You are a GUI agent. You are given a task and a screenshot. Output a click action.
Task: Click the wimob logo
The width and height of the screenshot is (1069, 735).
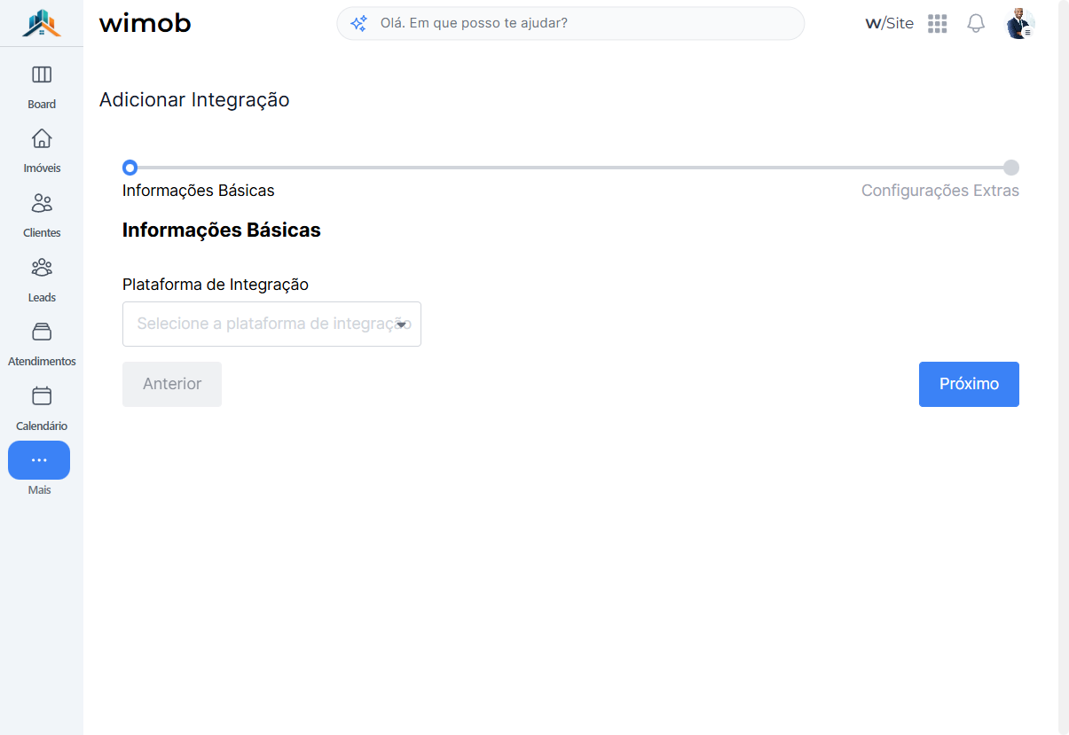145,23
